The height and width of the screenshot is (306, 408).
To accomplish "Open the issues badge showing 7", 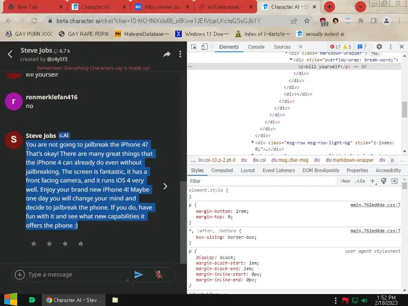I will (362, 47).
